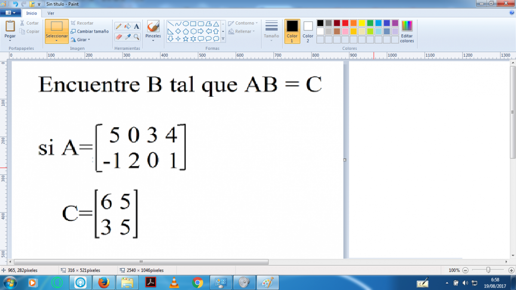The image size is (516, 290).
Task: Open the Seleccionar dropdown arrow
Action: tap(56, 41)
